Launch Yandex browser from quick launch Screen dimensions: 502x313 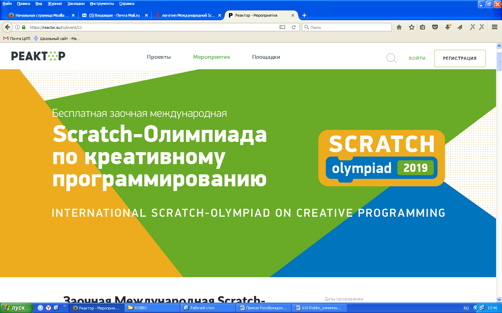click(x=48, y=308)
